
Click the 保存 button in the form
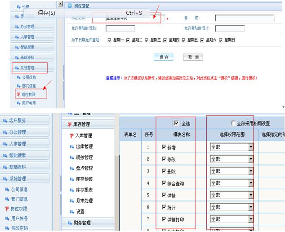[164, 58]
